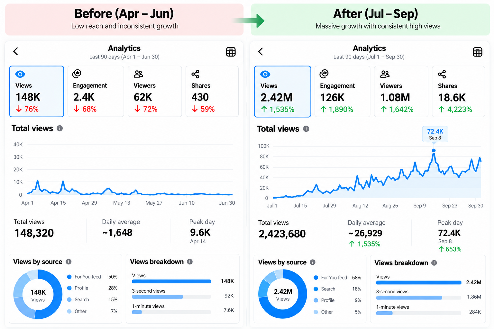Screen dimensions: 494x329
Task: Click the 72.4K Sep 8 tooltip
Action: (435, 134)
